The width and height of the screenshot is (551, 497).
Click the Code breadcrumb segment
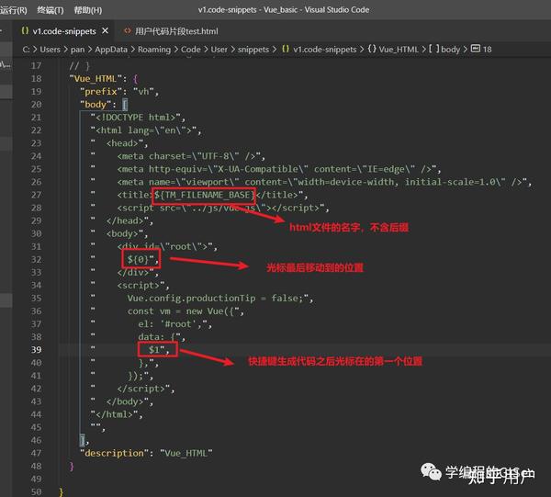[190, 50]
